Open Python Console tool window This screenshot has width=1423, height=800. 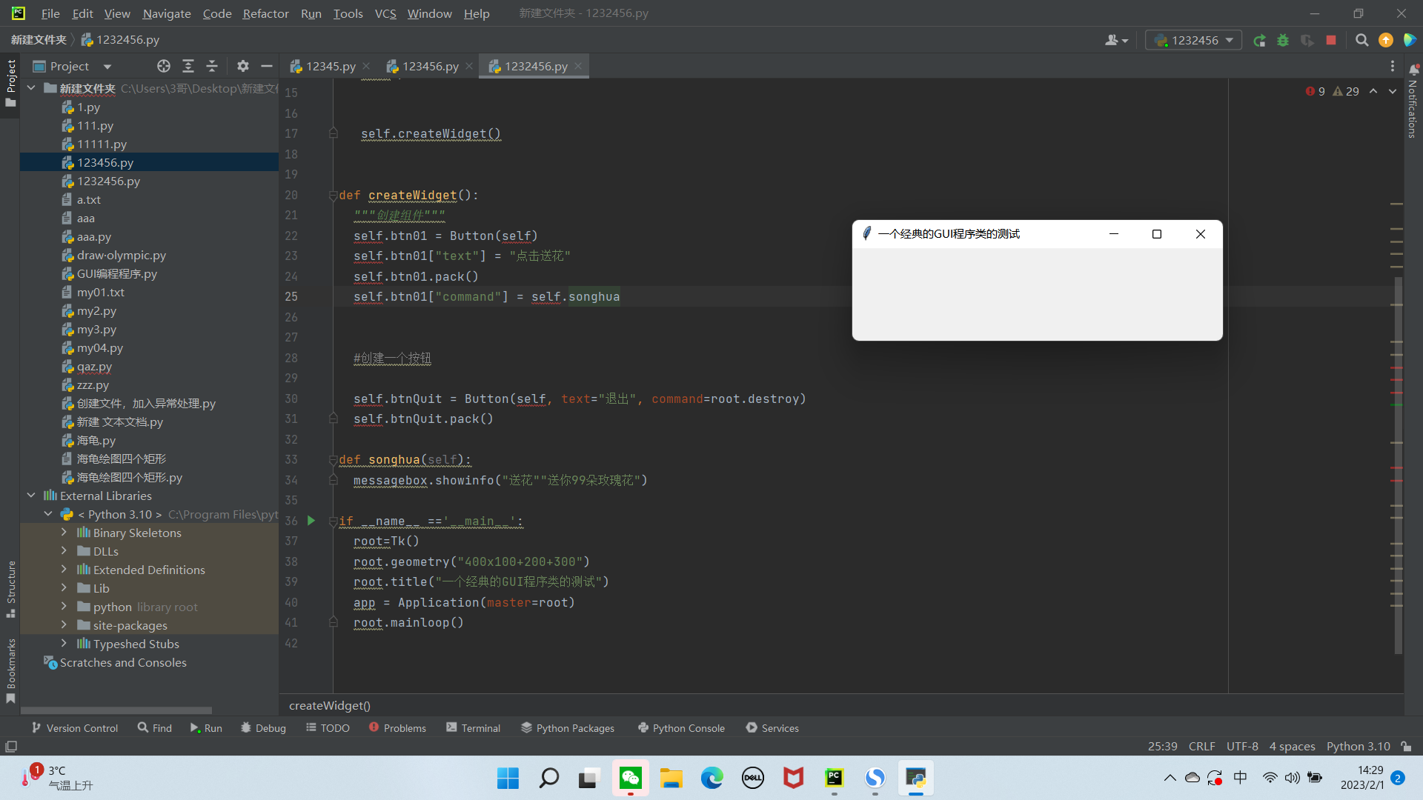point(682,728)
